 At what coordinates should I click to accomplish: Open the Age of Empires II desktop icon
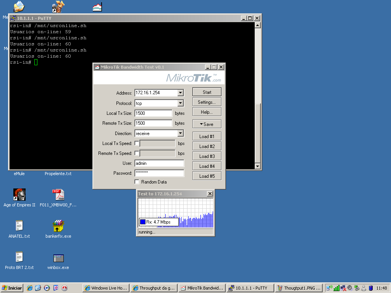(19, 195)
